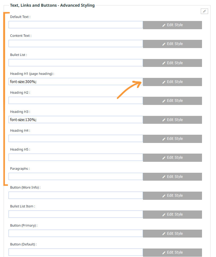This screenshot has height=257, width=216.
Task: Edit Style for Heading H4
Action: click(x=172, y=139)
